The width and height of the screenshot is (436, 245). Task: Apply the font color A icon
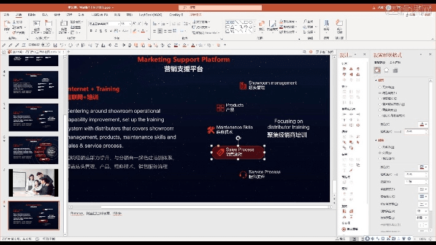[x=143, y=31]
